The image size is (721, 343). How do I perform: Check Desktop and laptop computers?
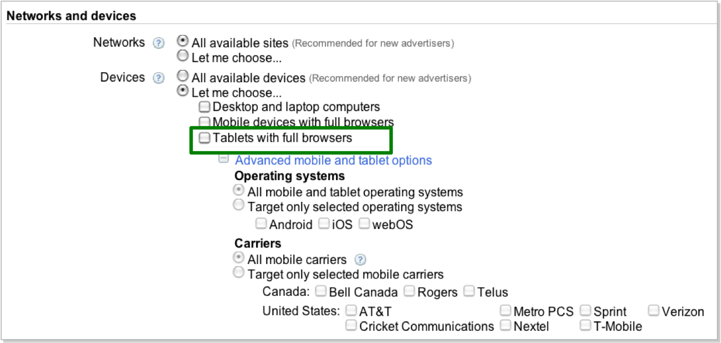click(x=204, y=107)
